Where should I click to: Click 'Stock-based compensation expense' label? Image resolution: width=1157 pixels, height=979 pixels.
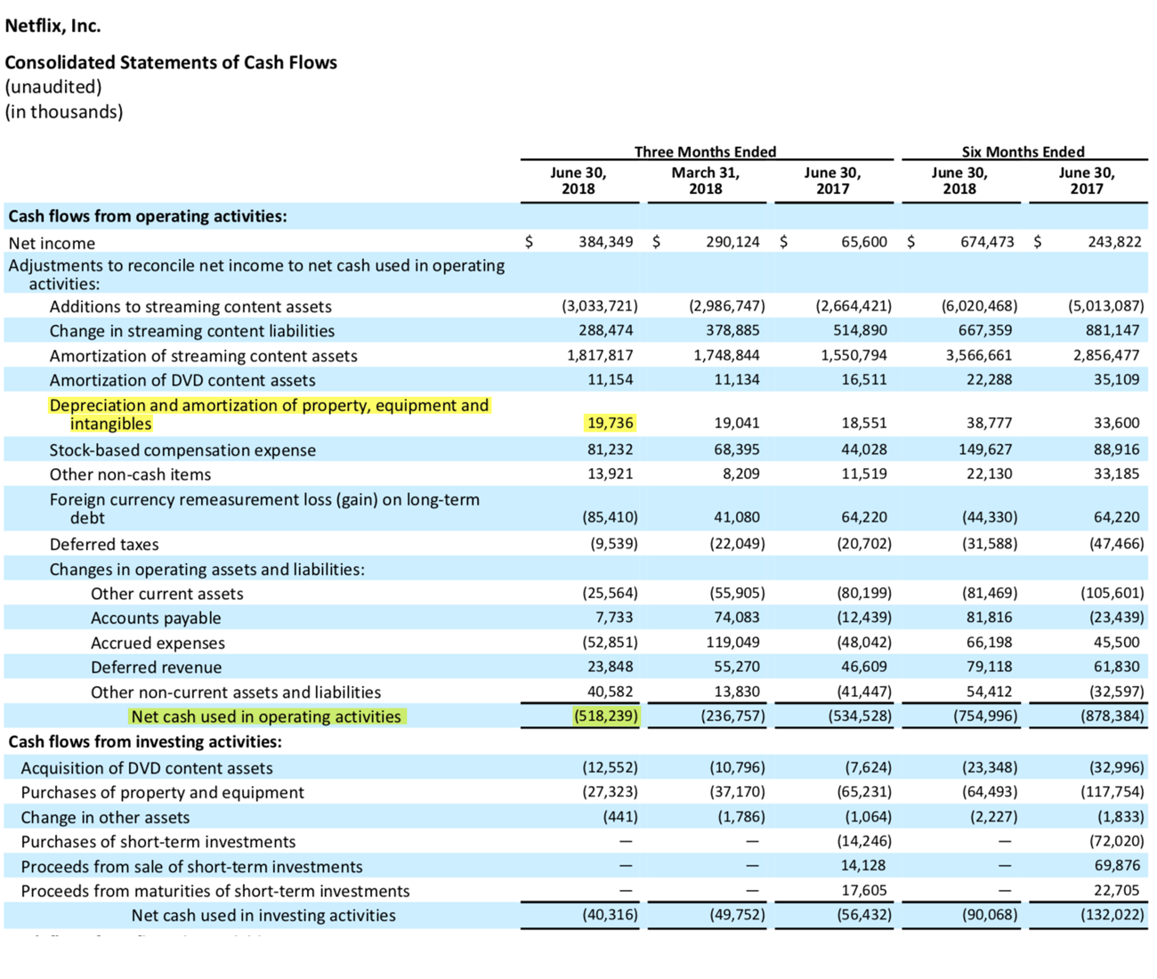[x=182, y=450]
